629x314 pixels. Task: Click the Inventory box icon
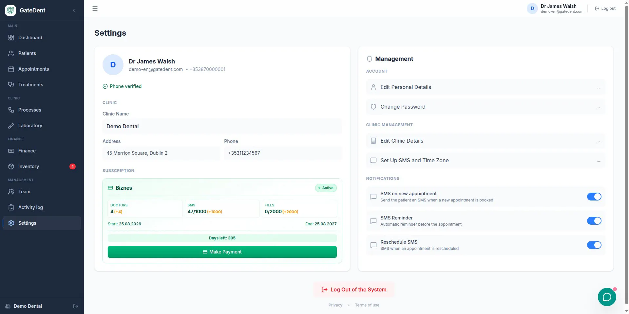pos(11,166)
